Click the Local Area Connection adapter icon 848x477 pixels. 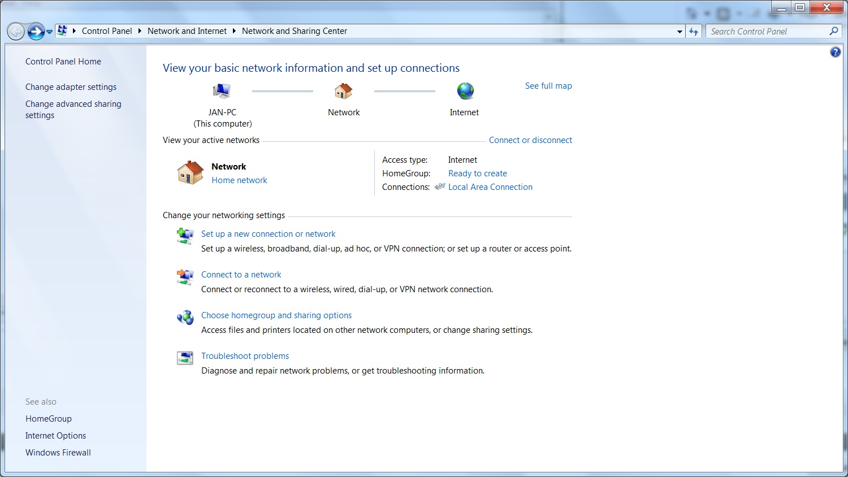[x=440, y=187]
